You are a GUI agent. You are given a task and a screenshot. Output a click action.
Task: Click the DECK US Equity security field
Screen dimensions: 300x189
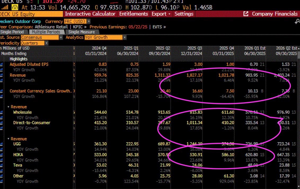(31, 14)
